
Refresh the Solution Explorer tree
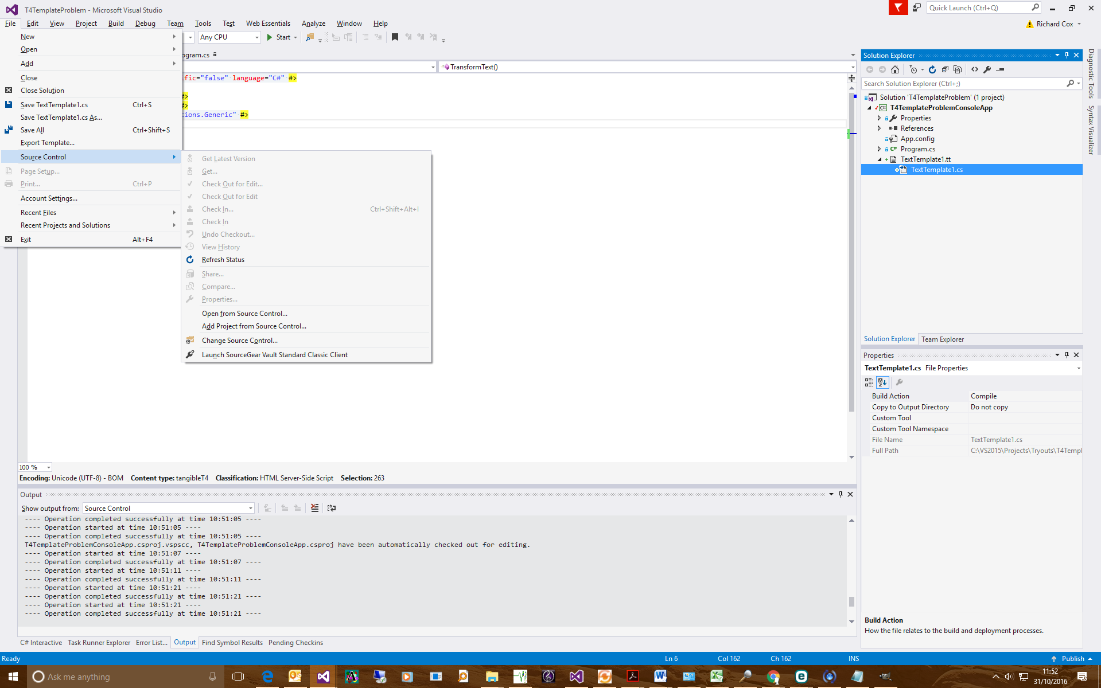[x=932, y=69]
